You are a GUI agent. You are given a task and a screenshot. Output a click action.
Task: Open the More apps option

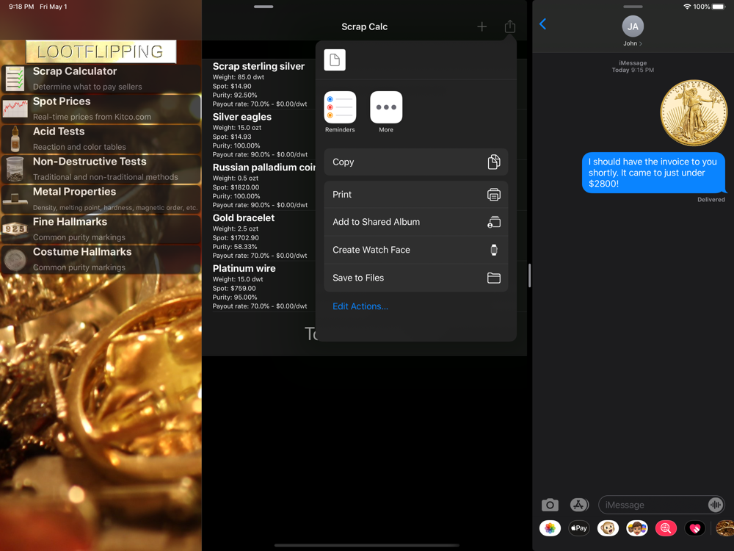tap(386, 112)
